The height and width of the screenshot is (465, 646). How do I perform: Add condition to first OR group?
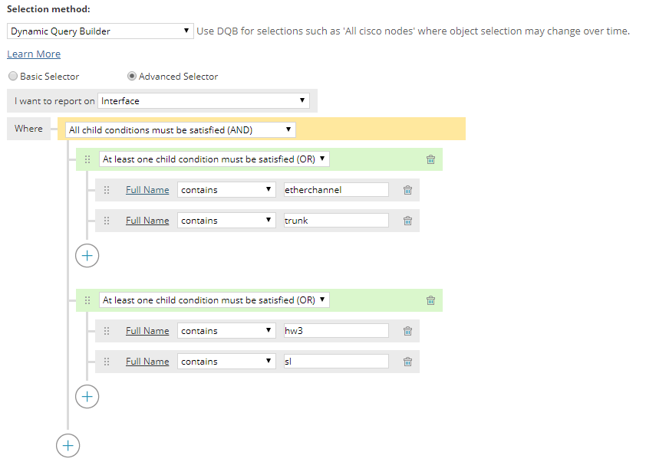tap(87, 255)
